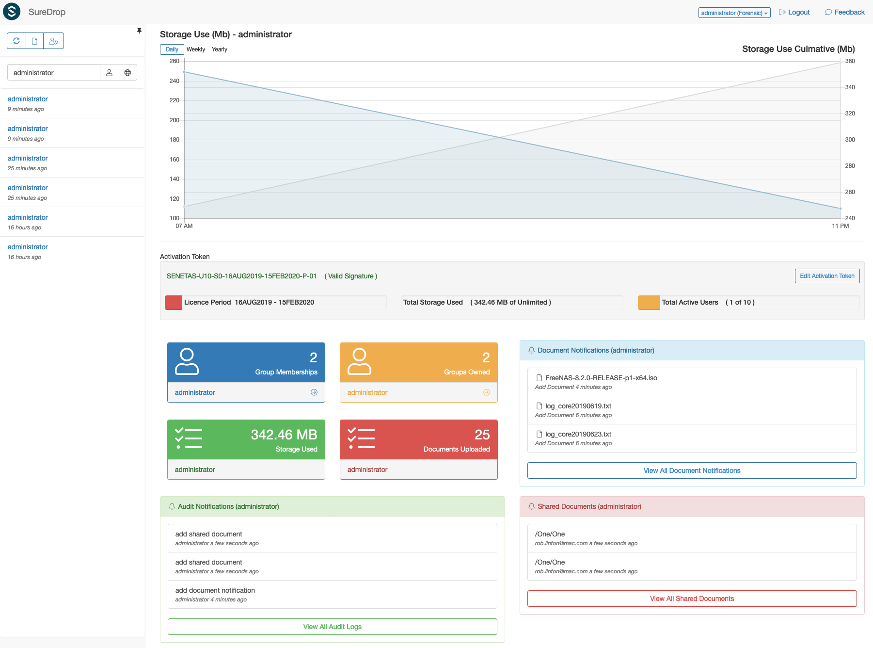Click the refresh icon in sidebar toolbar
Screen dimensions: 873x648
tap(16, 41)
